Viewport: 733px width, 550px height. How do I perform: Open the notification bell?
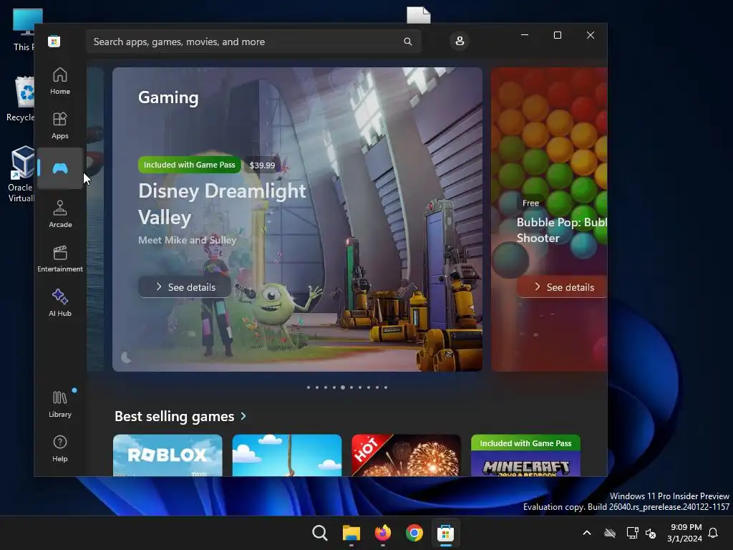pos(713,533)
